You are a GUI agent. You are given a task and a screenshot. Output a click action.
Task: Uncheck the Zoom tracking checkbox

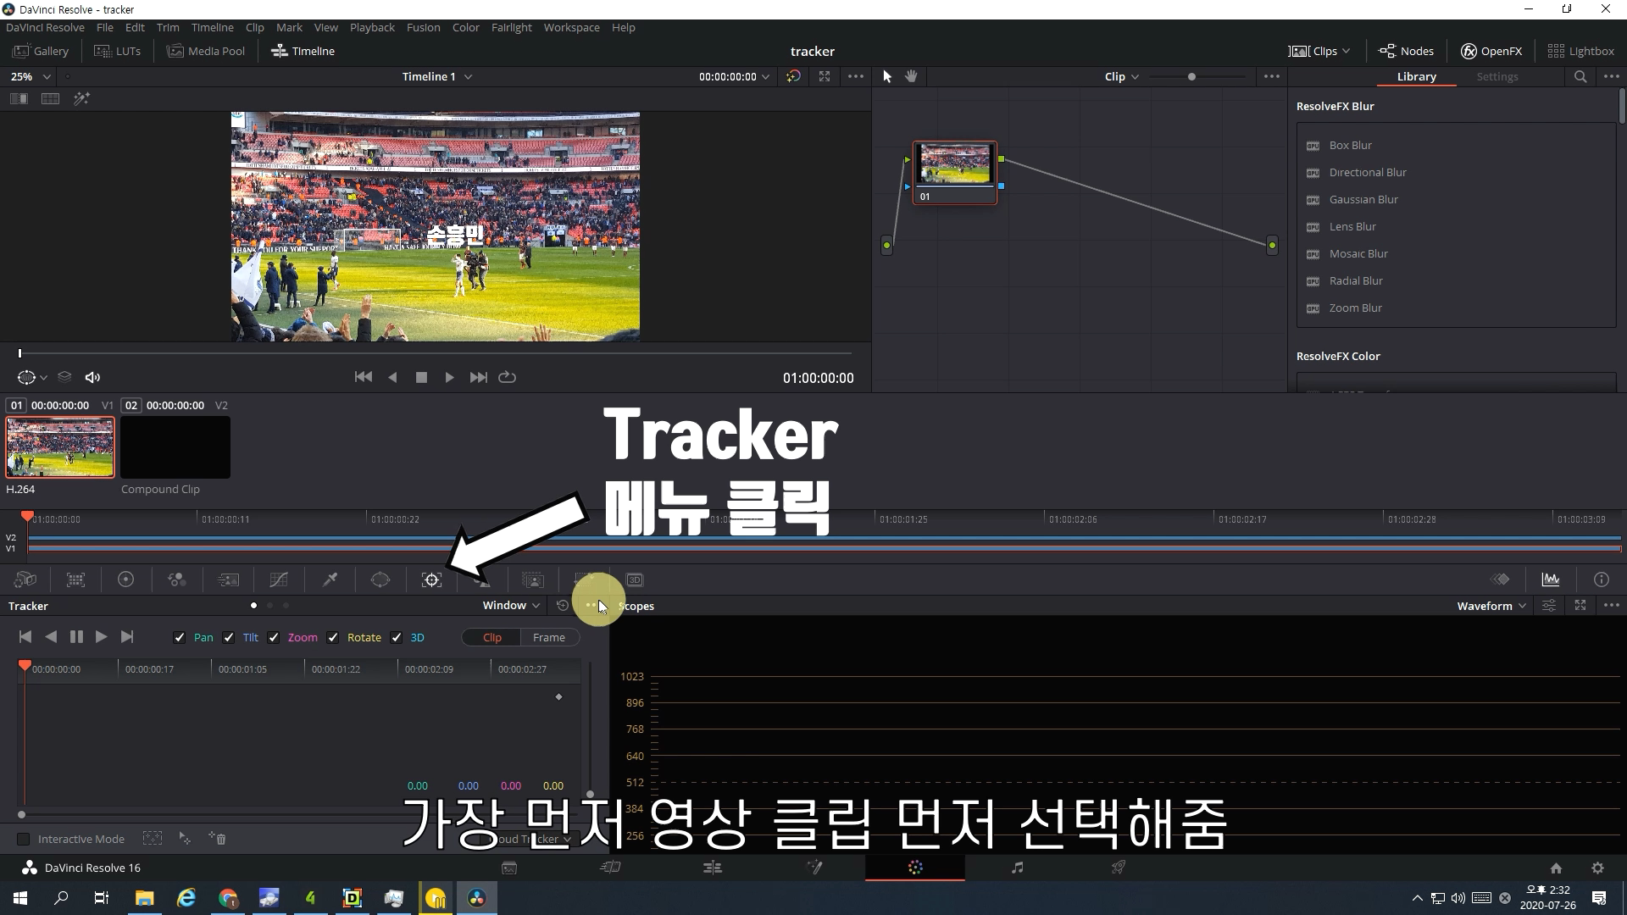click(x=273, y=638)
